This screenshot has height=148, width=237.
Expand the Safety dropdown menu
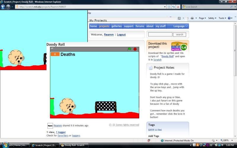coord(212,18)
